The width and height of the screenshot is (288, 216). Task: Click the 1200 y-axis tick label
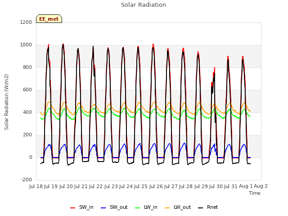26,22
